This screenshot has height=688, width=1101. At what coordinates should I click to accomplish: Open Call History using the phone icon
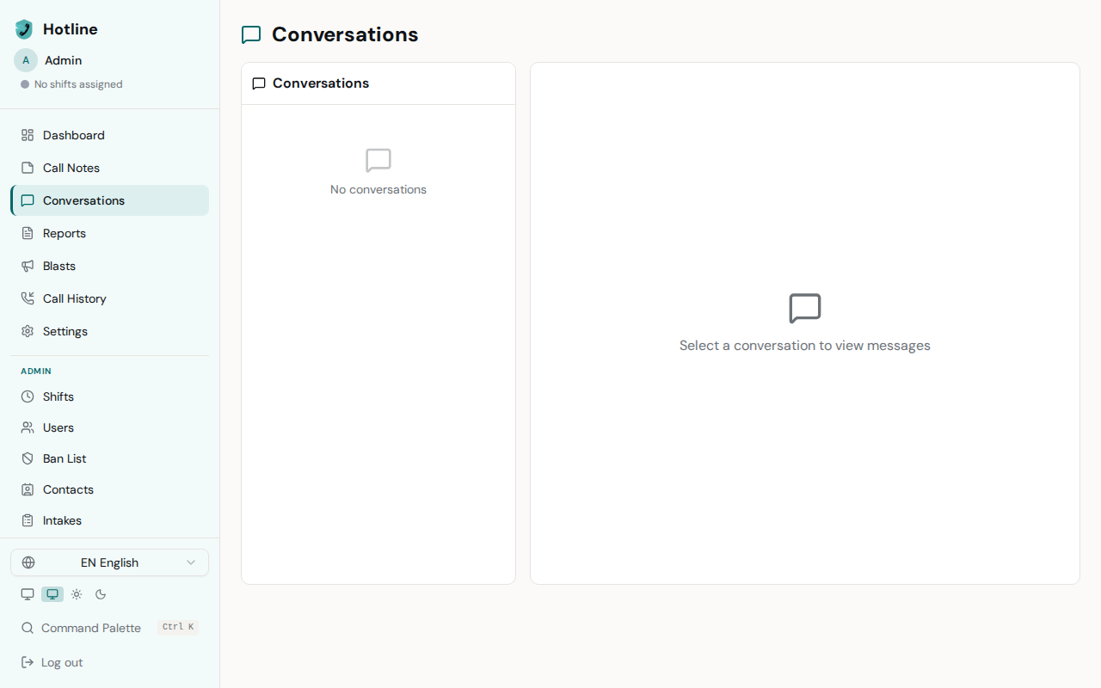coord(28,298)
